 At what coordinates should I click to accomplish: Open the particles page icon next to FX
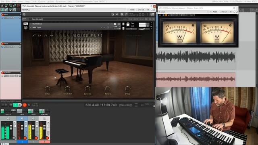(46, 35)
